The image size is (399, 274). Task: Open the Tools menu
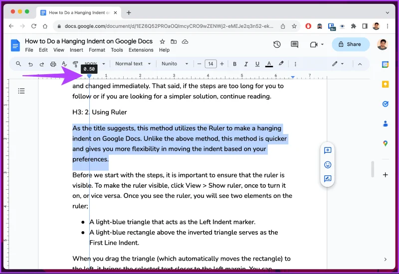click(x=117, y=50)
